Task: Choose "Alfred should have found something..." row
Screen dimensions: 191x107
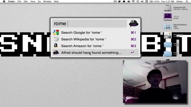Action: [95, 53]
